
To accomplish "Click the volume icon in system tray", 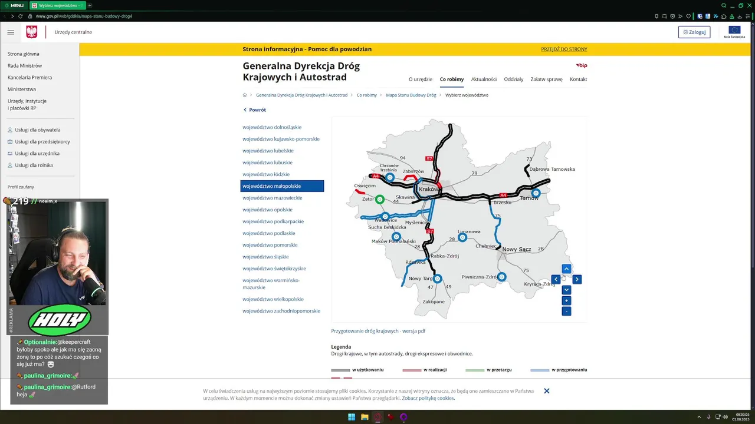I will click(x=725, y=417).
